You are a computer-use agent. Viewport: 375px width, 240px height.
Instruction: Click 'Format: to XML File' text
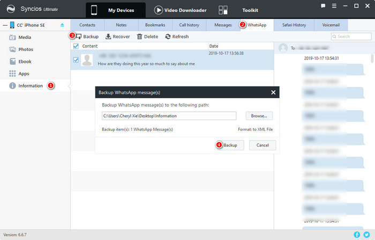(x=255, y=129)
